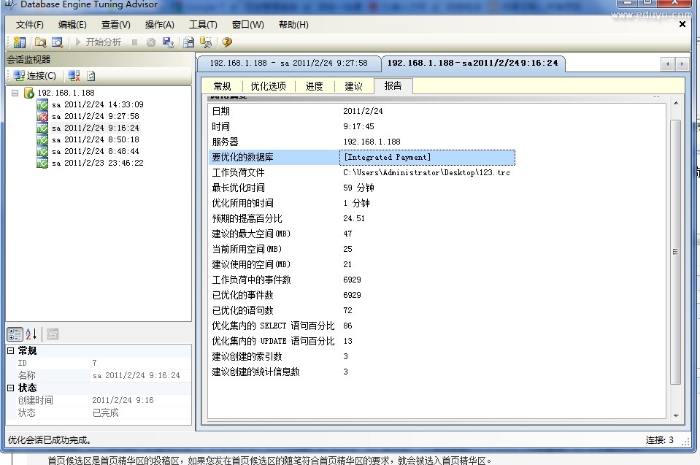Viewport: 700px width, 465px height.
Task: Open the 文件(F) menu
Action: point(30,24)
